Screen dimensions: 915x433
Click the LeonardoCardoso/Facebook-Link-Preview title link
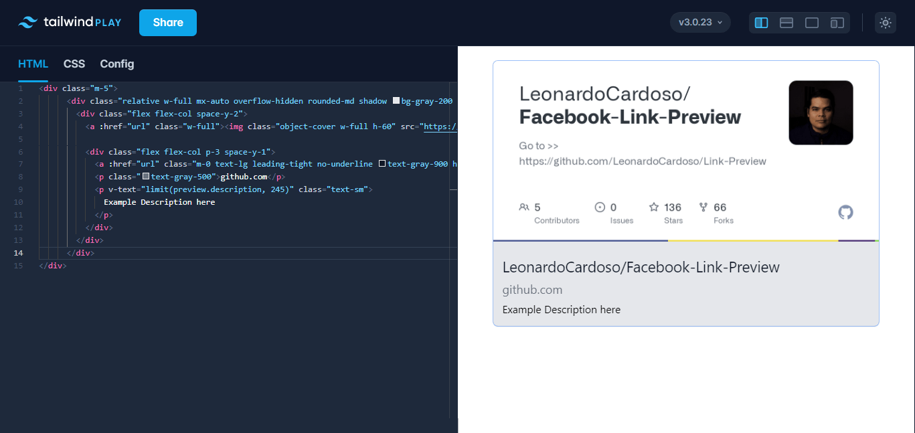[641, 267]
